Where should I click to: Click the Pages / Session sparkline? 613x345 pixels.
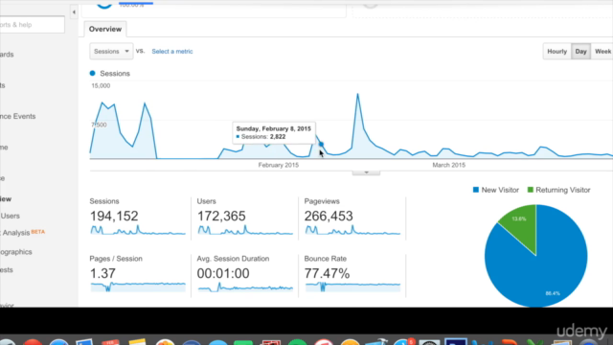click(x=138, y=287)
